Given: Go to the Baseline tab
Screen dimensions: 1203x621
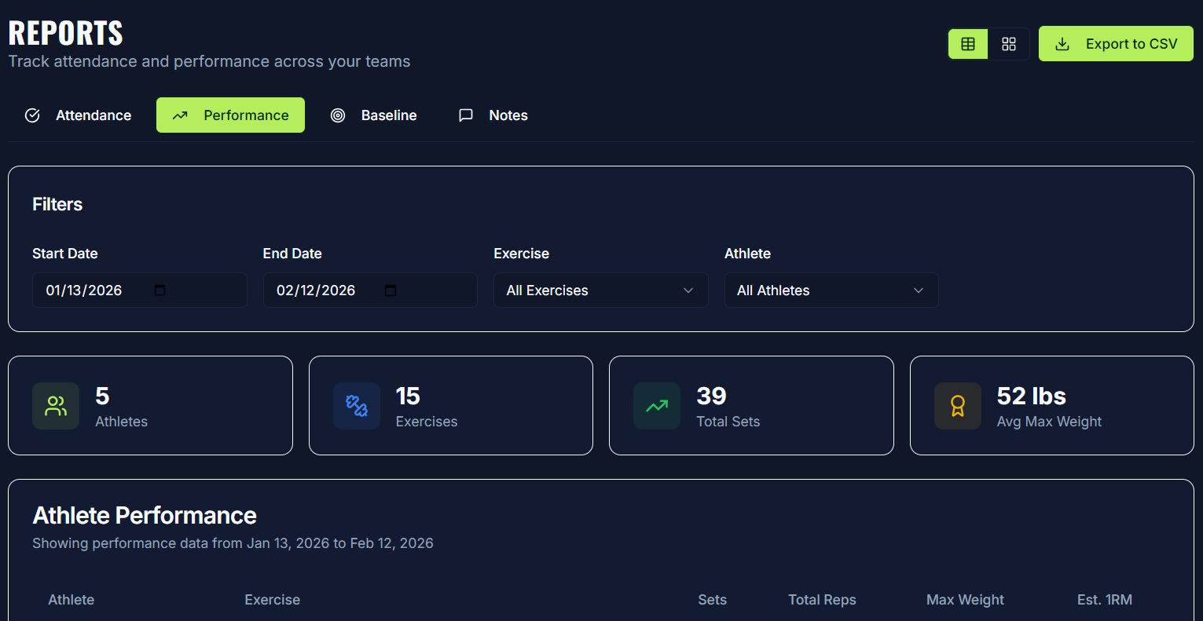Looking at the screenshot, I should (x=373, y=115).
